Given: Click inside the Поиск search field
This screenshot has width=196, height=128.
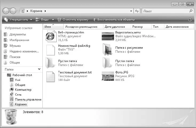Looking at the screenshot, I should tap(164, 11).
